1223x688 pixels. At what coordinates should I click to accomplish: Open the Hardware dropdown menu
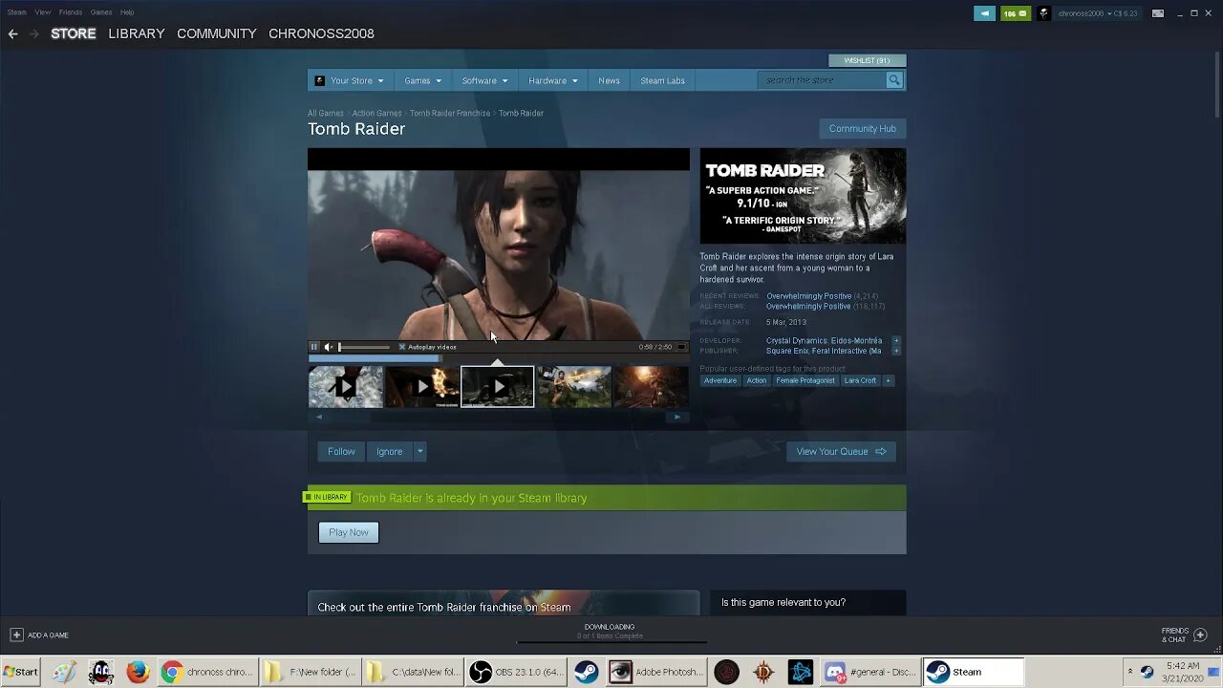click(x=553, y=80)
